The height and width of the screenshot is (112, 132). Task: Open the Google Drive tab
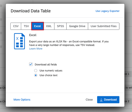tap(77, 26)
